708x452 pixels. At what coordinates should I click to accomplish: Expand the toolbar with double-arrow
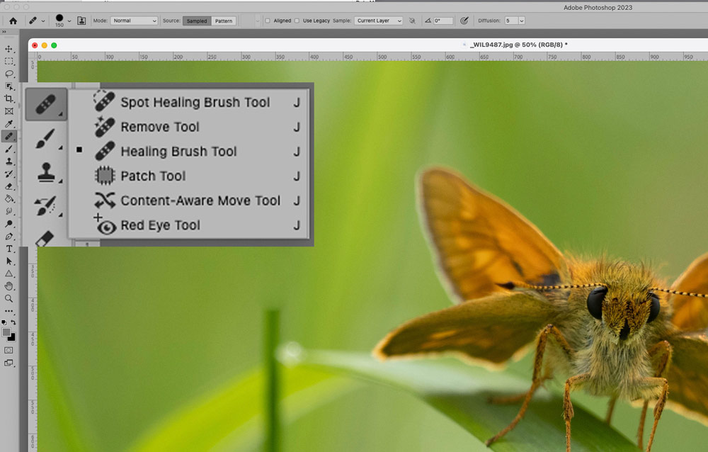(x=4, y=32)
